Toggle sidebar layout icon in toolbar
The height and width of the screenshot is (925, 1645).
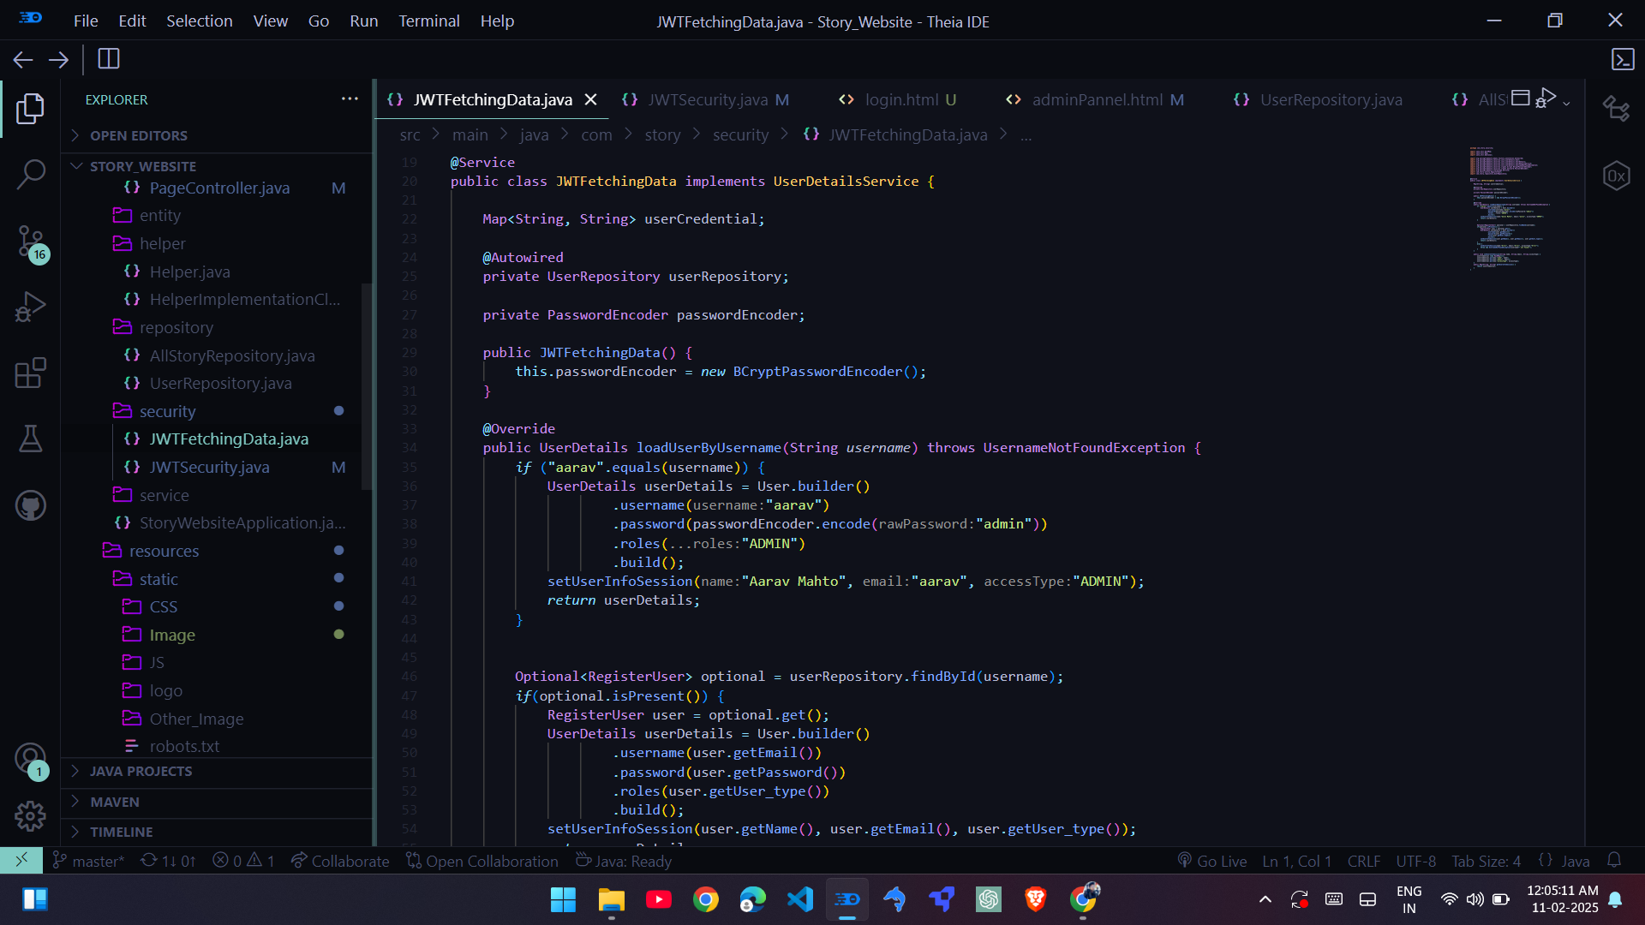point(109,59)
